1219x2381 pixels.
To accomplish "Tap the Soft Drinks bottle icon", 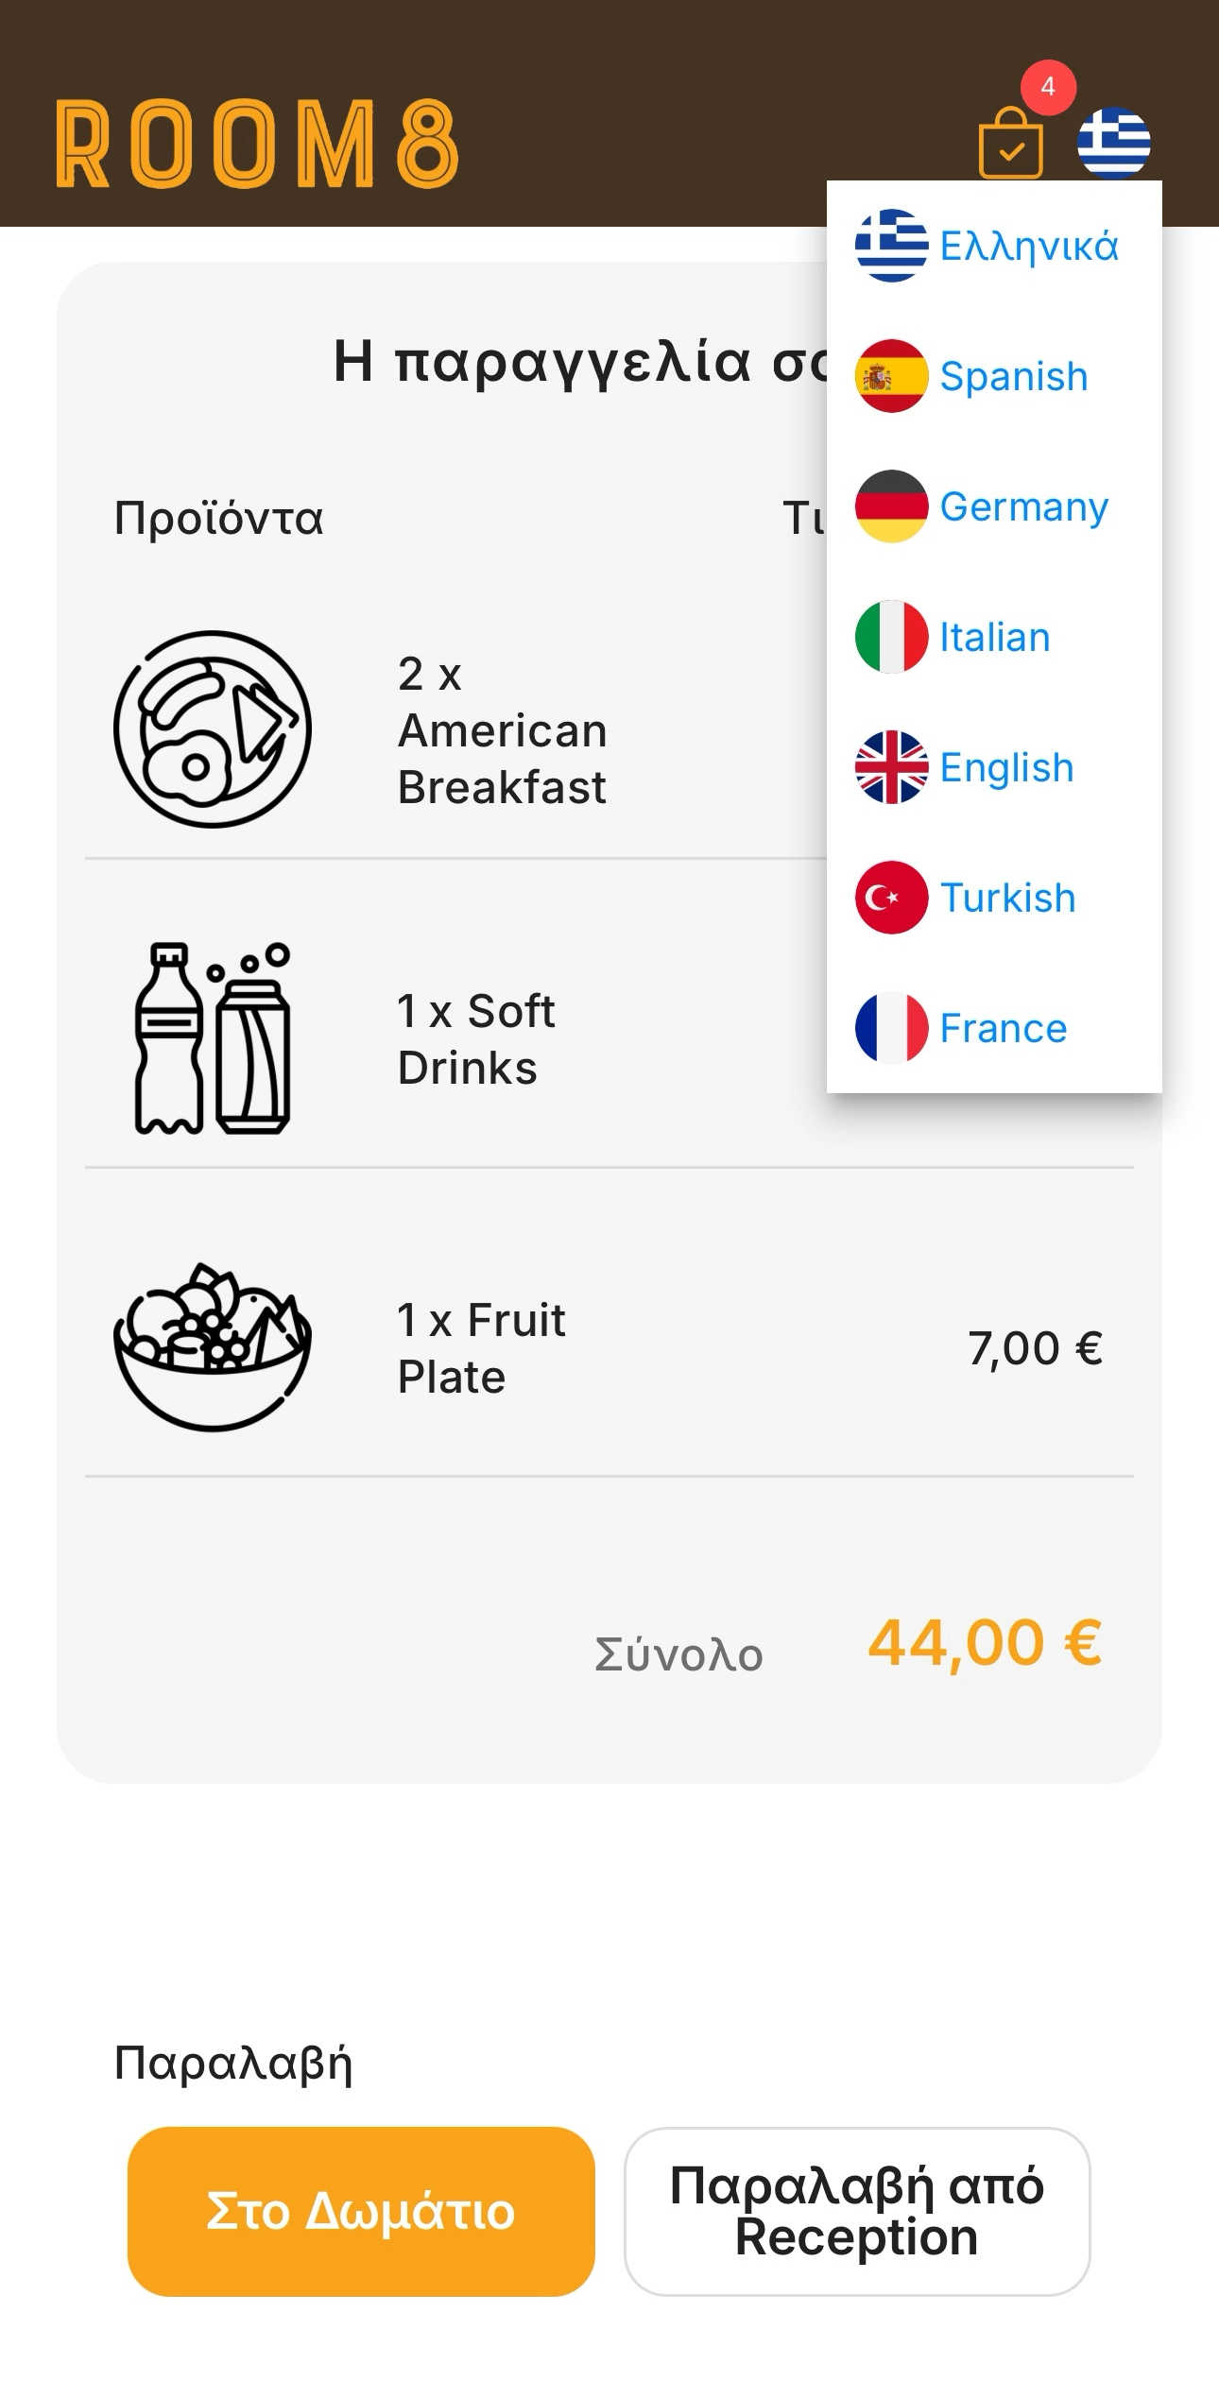I will [x=213, y=1038].
